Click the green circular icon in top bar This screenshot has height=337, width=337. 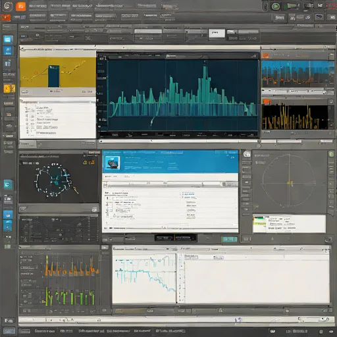click(276, 7)
